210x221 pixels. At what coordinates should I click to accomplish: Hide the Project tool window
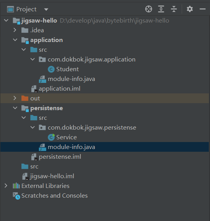click(x=202, y=9)
